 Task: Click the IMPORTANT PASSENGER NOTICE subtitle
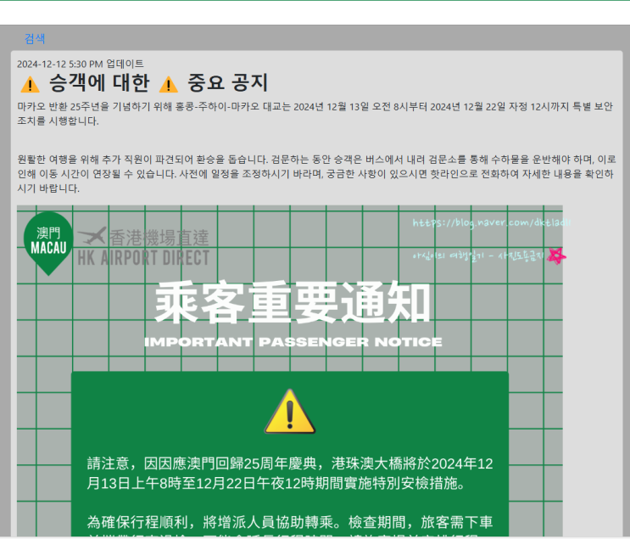293,342
